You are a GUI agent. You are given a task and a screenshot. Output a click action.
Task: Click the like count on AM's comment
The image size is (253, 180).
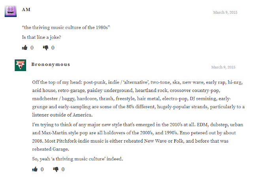32,48
